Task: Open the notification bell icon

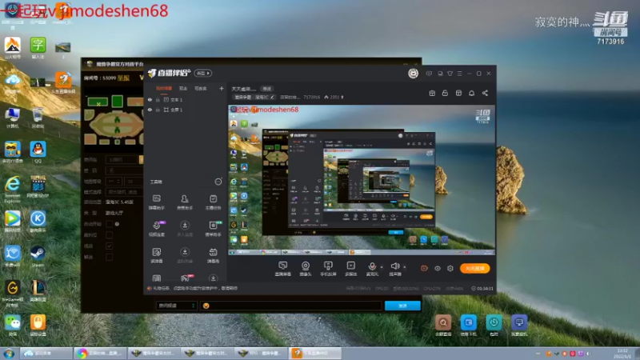Action: click(471, 93)
